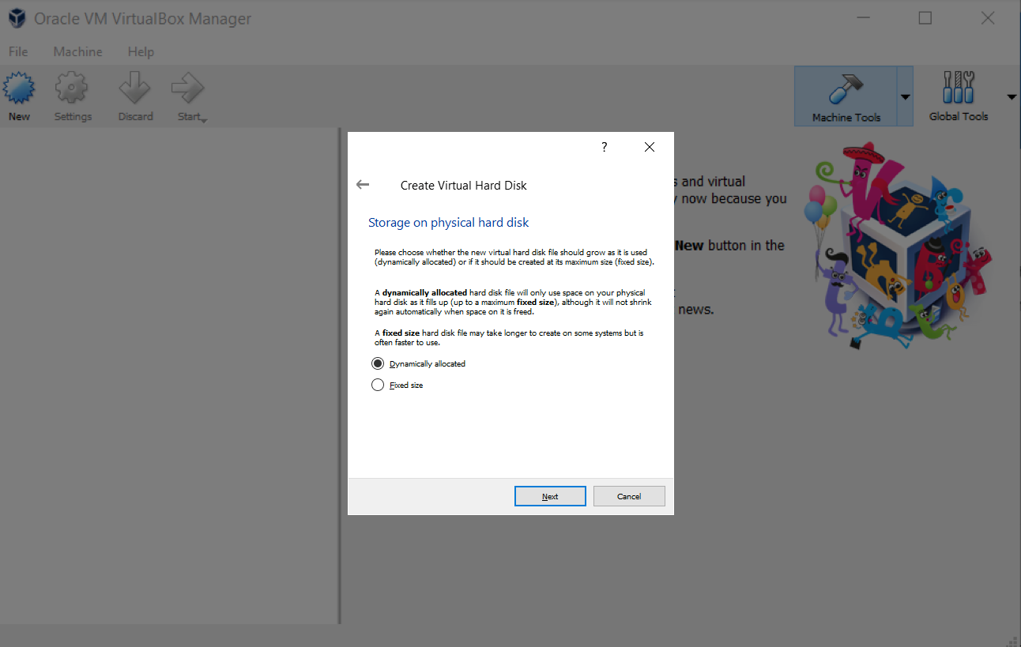Click the 'Storage on physical hard disk' heading

click(x=449, y=223)
